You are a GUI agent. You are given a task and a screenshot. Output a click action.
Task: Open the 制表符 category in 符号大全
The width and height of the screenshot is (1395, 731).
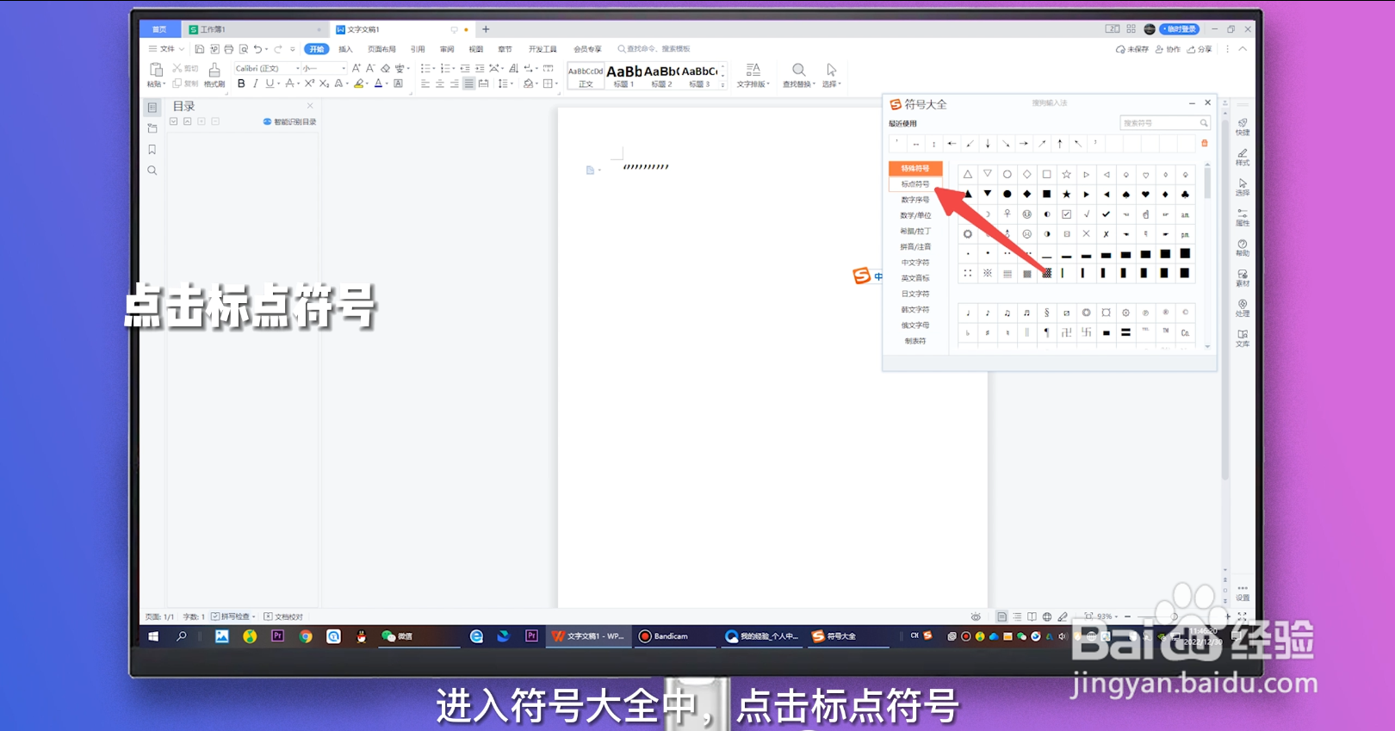tap(914, 341)
